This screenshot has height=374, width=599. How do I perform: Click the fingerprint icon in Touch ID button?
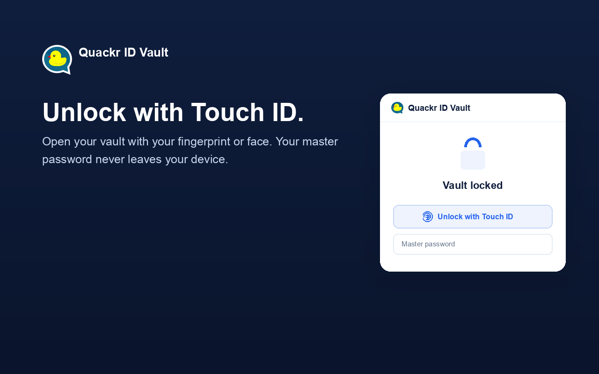pos(428,217)
